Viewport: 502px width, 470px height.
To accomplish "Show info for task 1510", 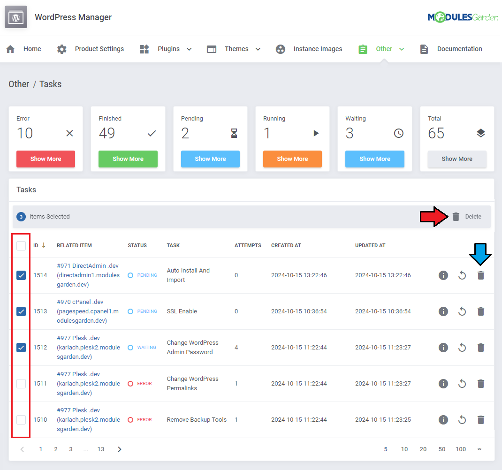I will [443, 420].
